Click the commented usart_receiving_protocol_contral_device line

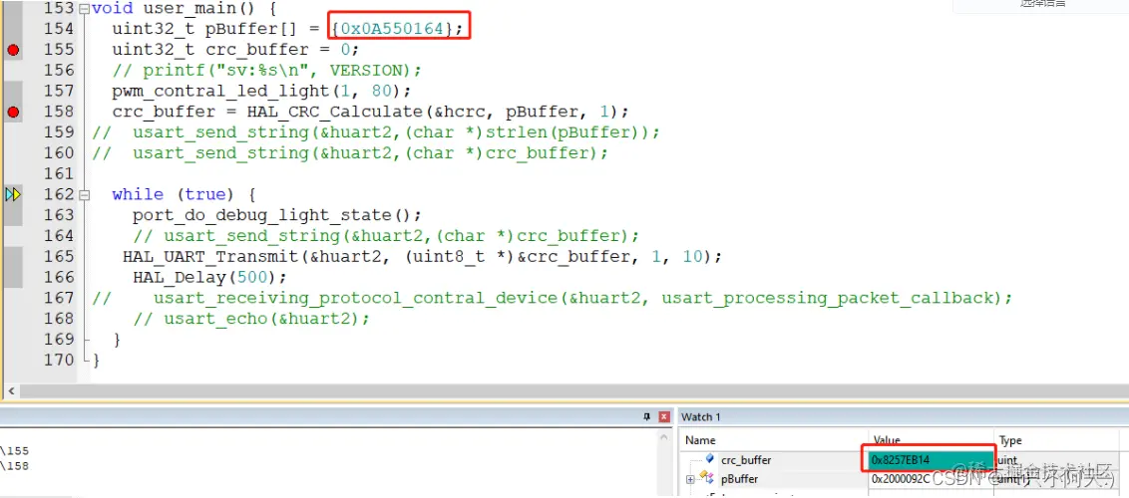point(553,298)
